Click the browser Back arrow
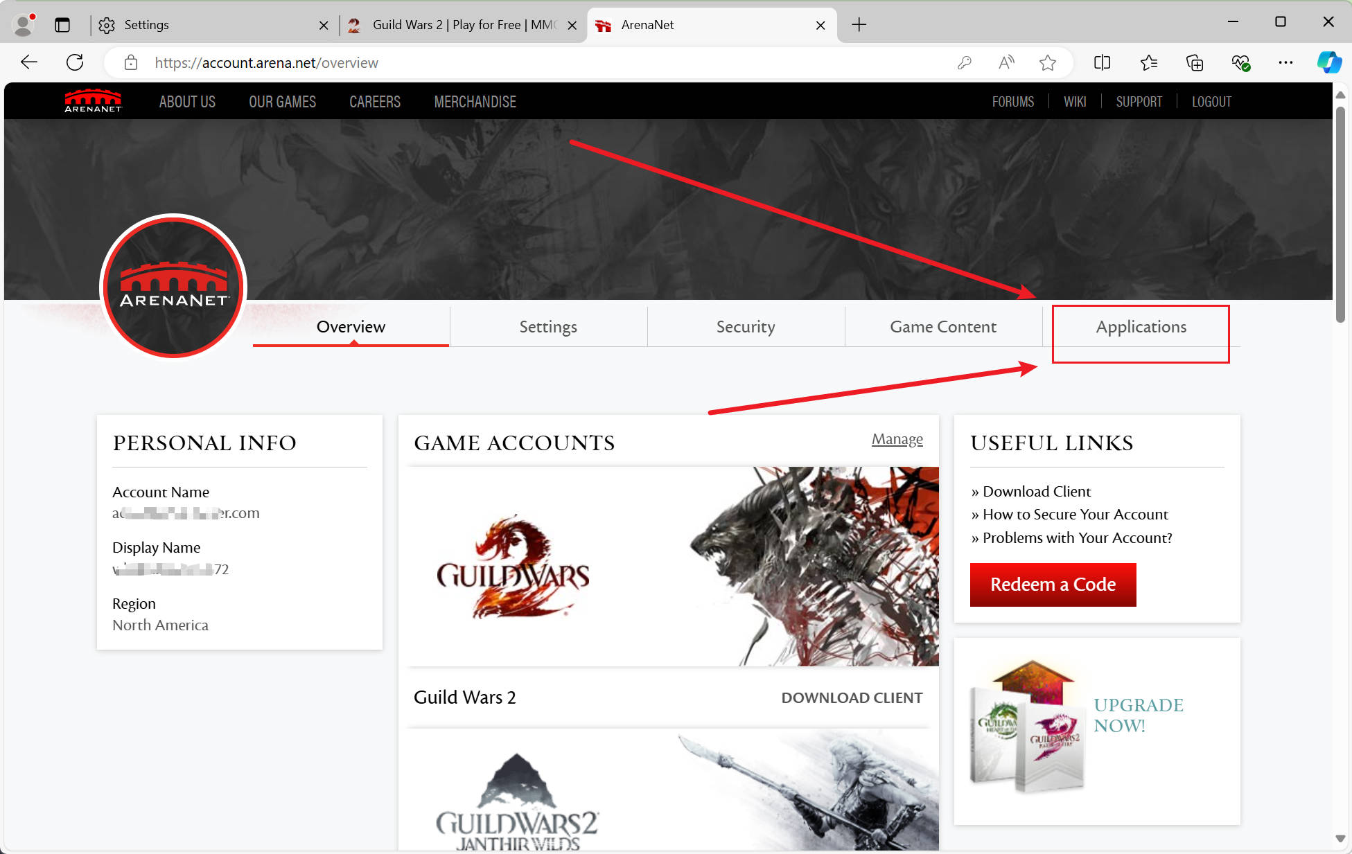Viewport: 1352px width, 854px height. pyautogui.click(x=29, y=62)
